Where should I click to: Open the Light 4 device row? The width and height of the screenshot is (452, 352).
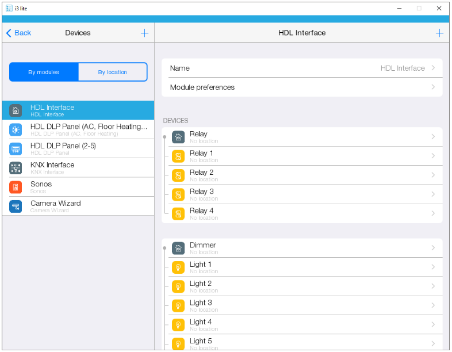(305, 325)
